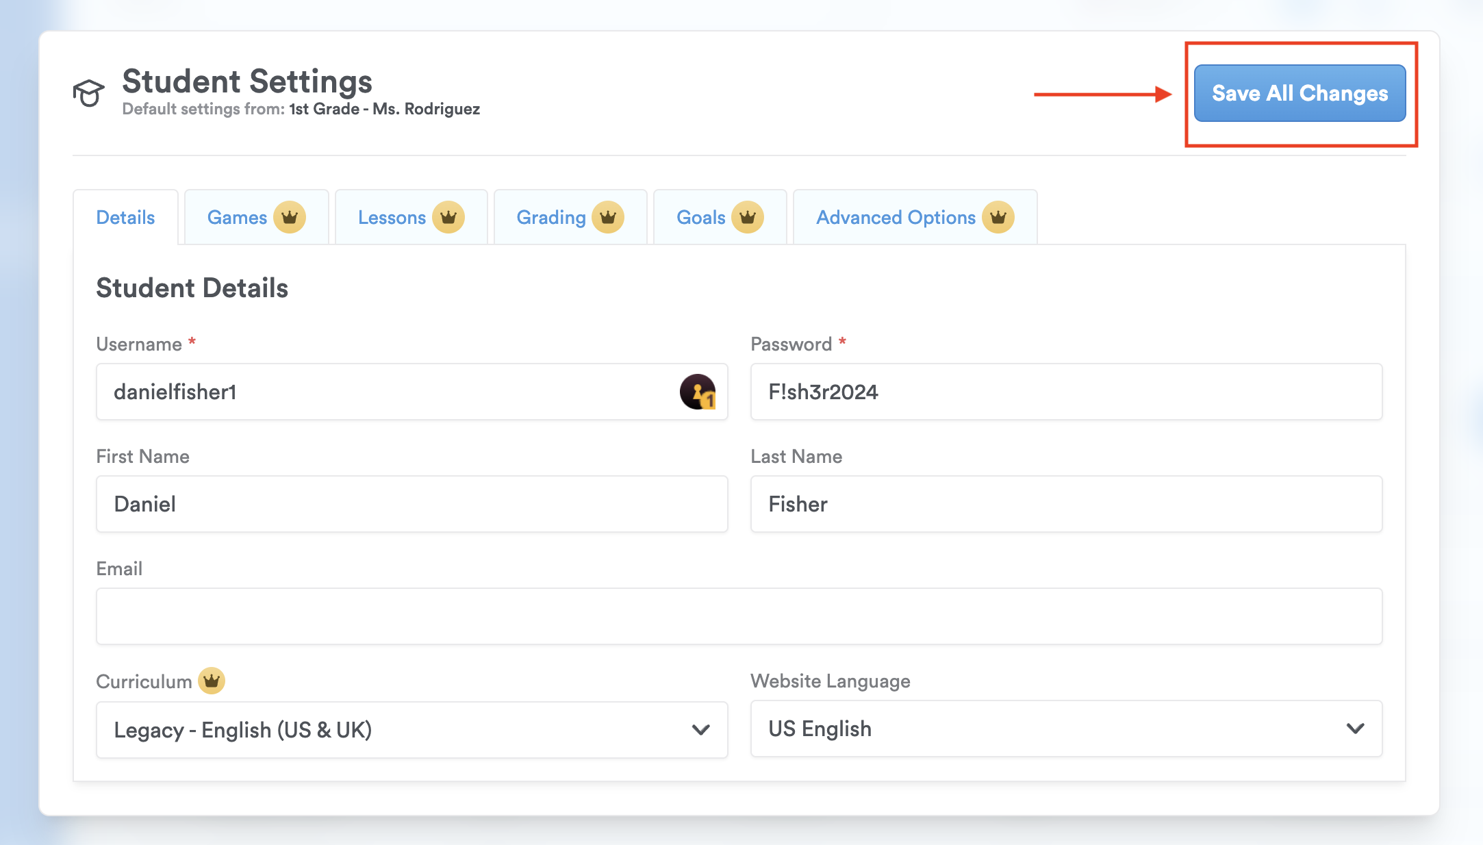
Task: Focus the Password input field
Action: tap(1065, 392)
